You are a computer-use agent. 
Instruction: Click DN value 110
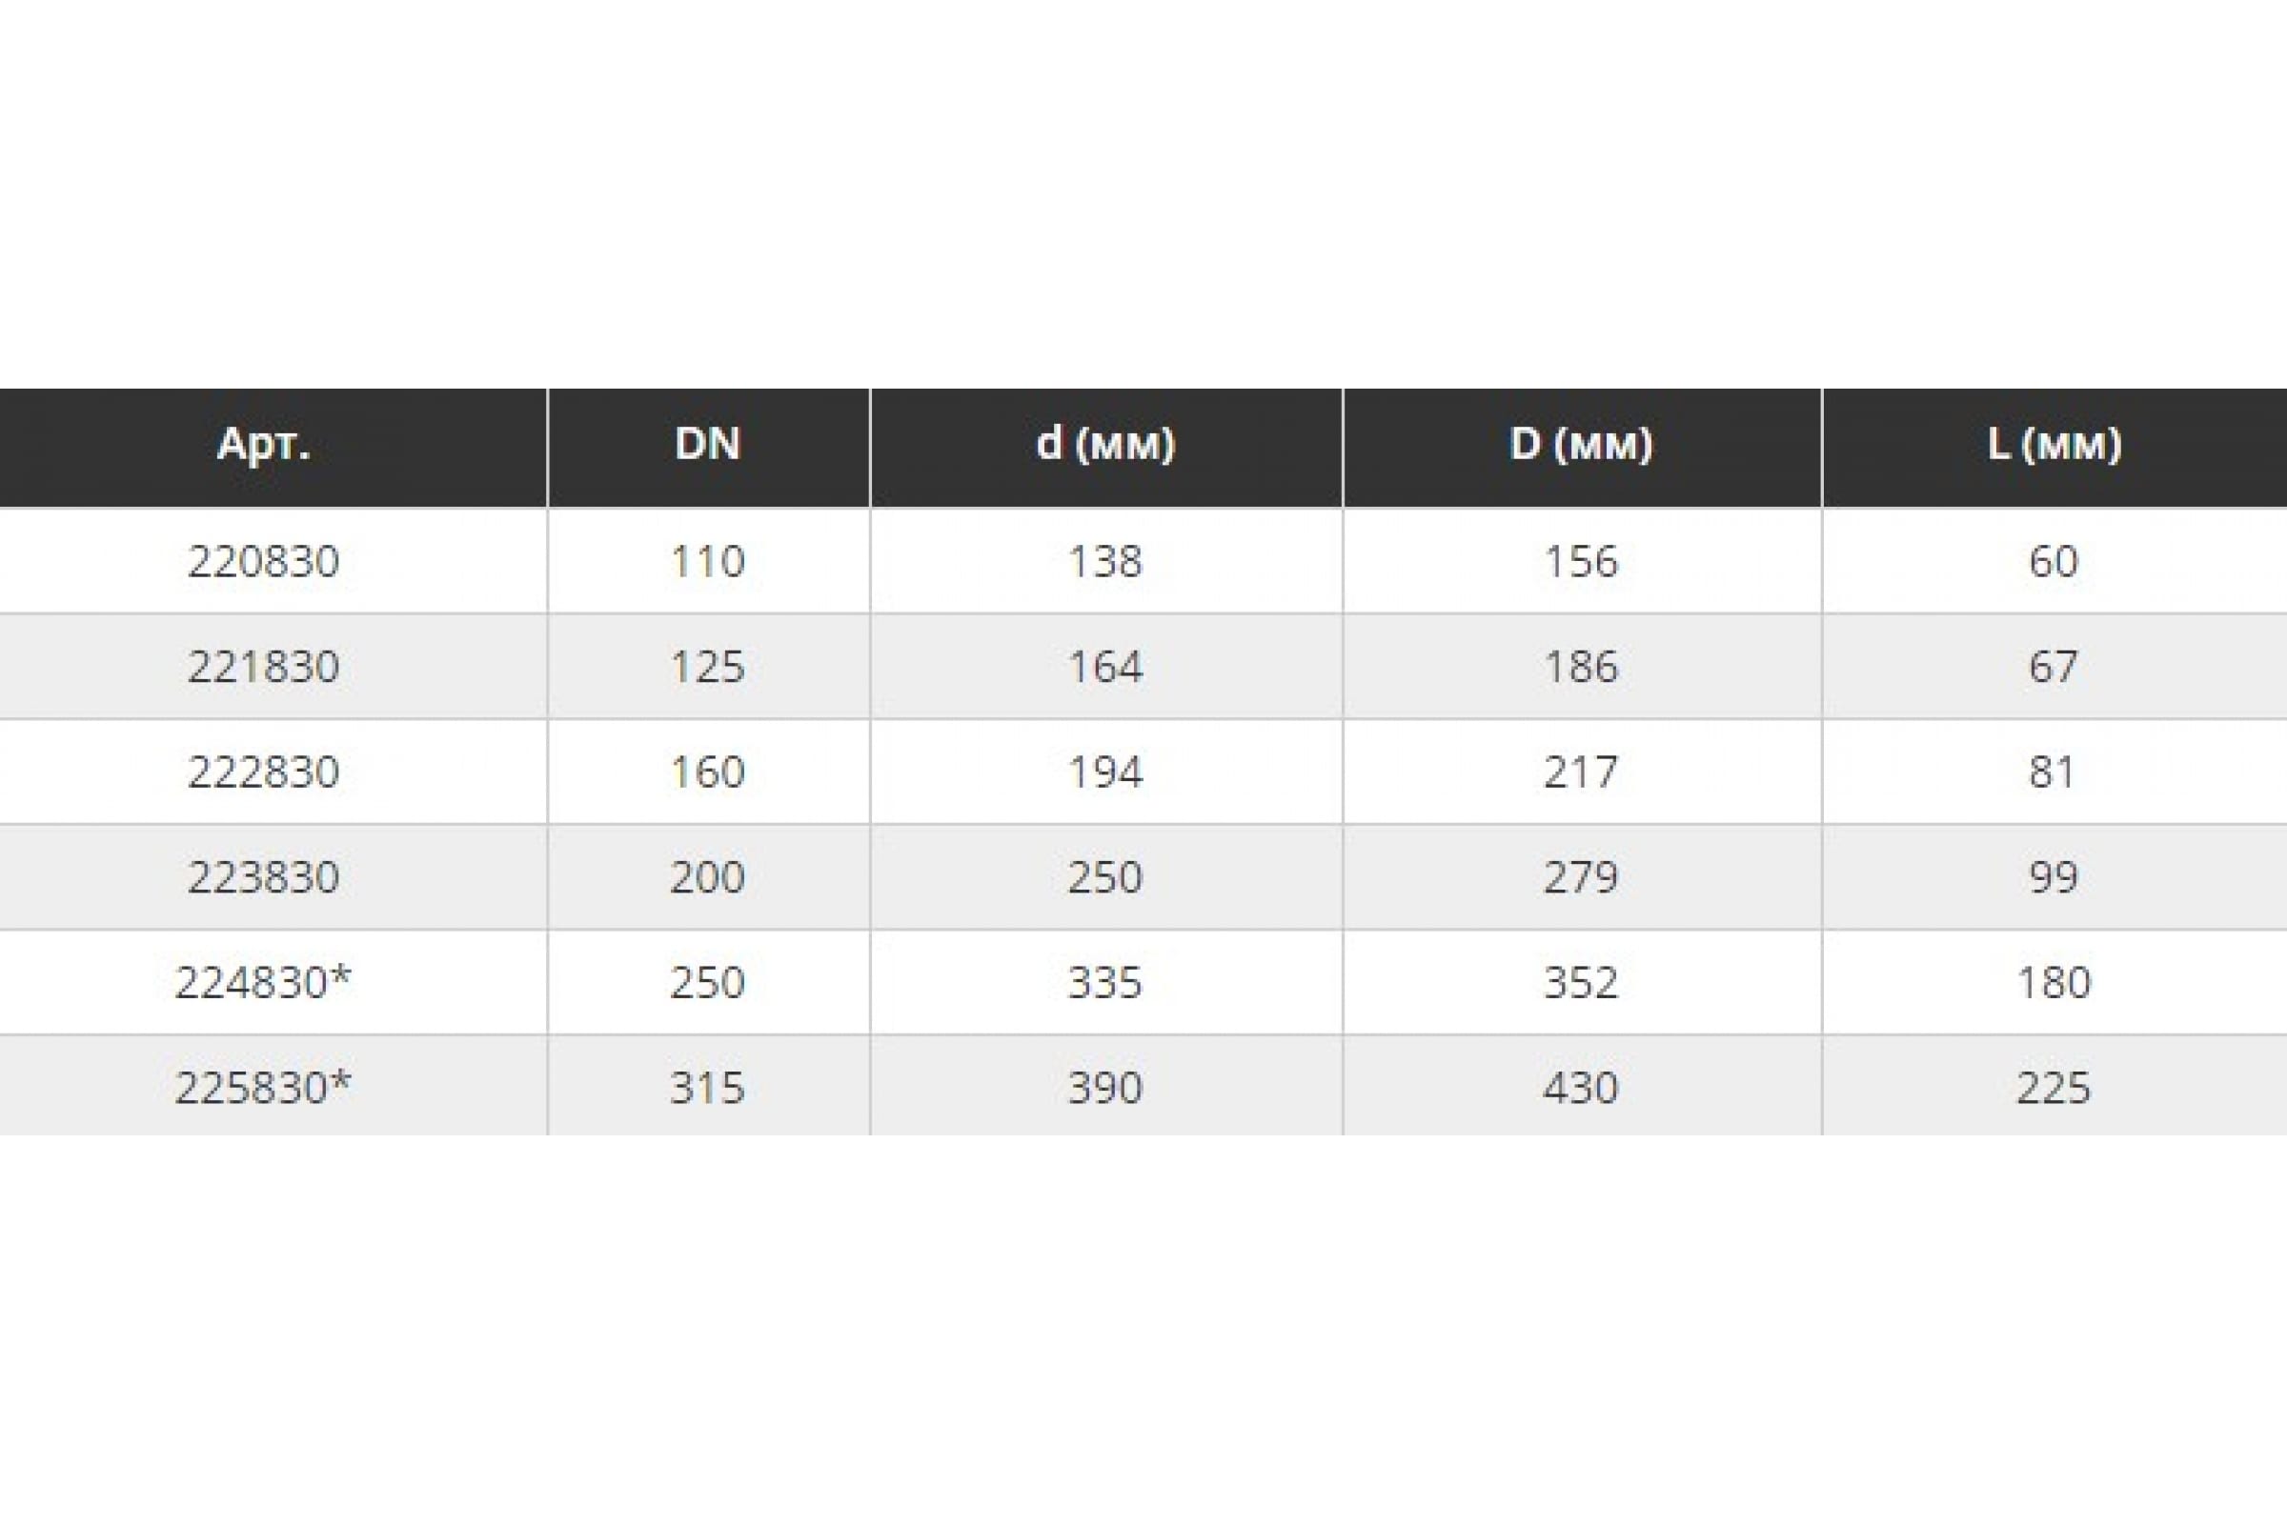tap(708, 562)
